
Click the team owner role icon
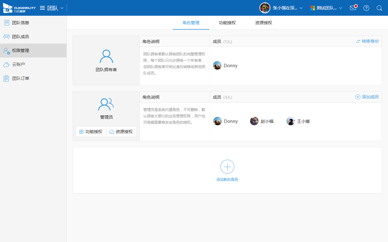[106, 57]
